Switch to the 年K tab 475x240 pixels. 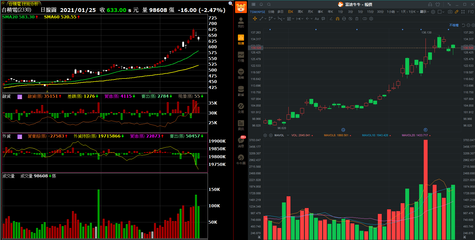point(330,12)
